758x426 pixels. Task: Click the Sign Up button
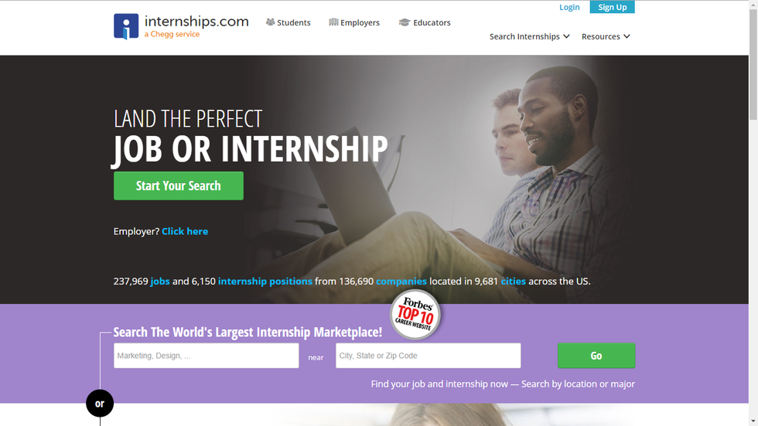[612, 7]
